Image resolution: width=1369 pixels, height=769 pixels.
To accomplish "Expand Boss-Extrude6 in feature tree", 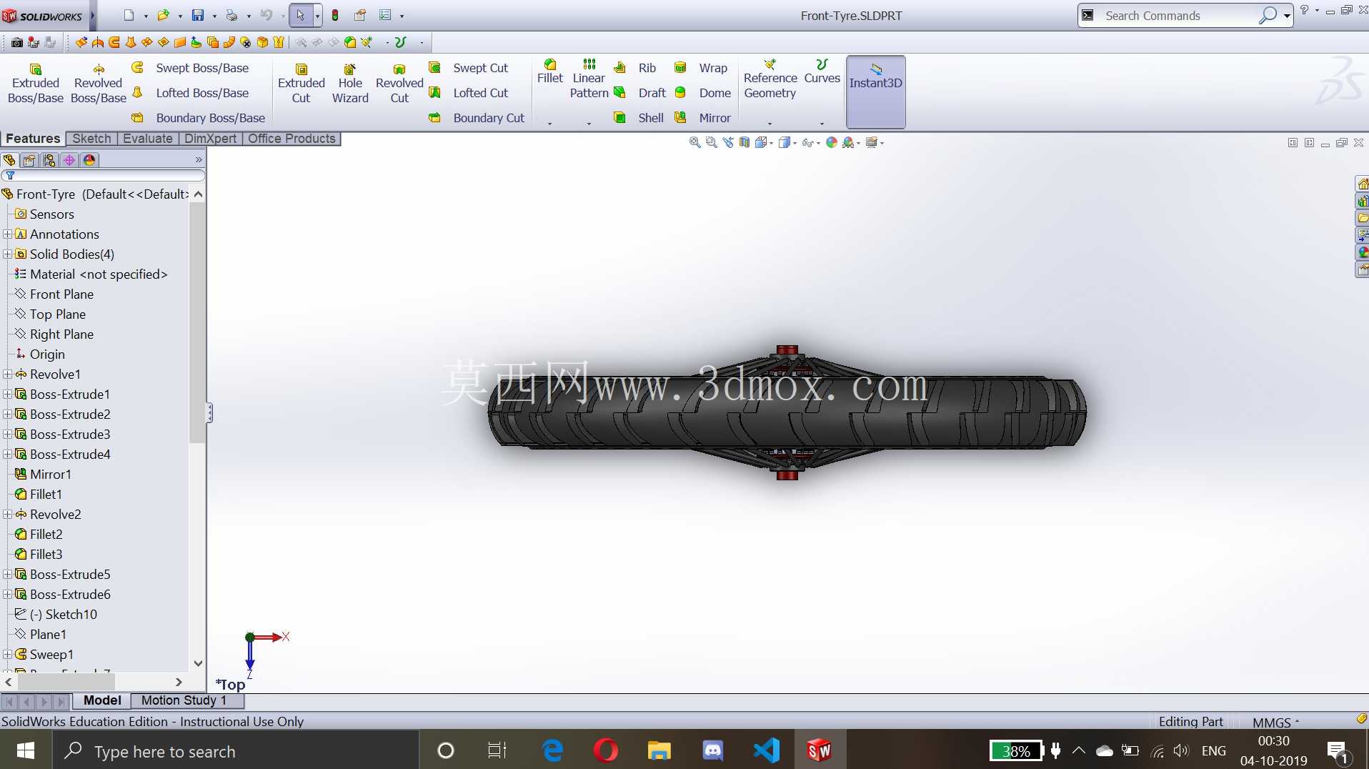I will tap(7, 595).
